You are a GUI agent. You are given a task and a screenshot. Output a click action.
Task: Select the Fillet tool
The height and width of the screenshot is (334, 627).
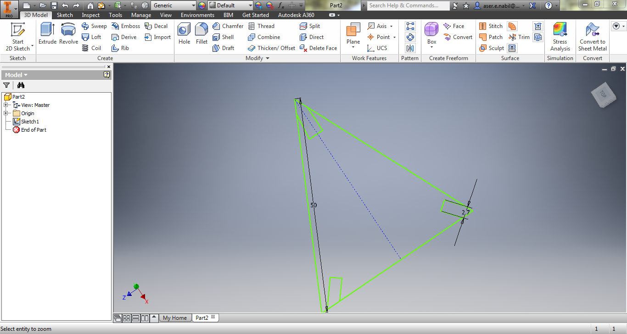pos(202,33)
